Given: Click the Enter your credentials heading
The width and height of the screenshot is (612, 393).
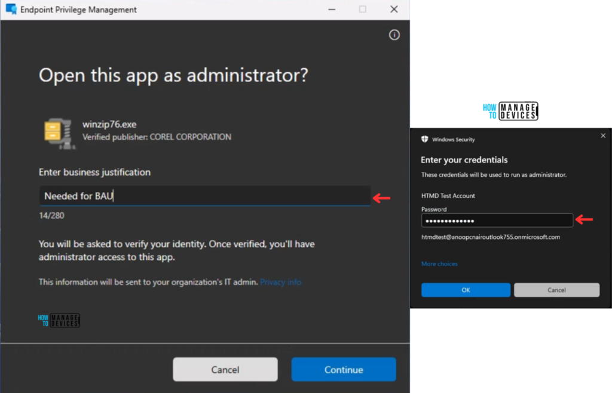Looking at the screenshot, I should tap(464, 160).
